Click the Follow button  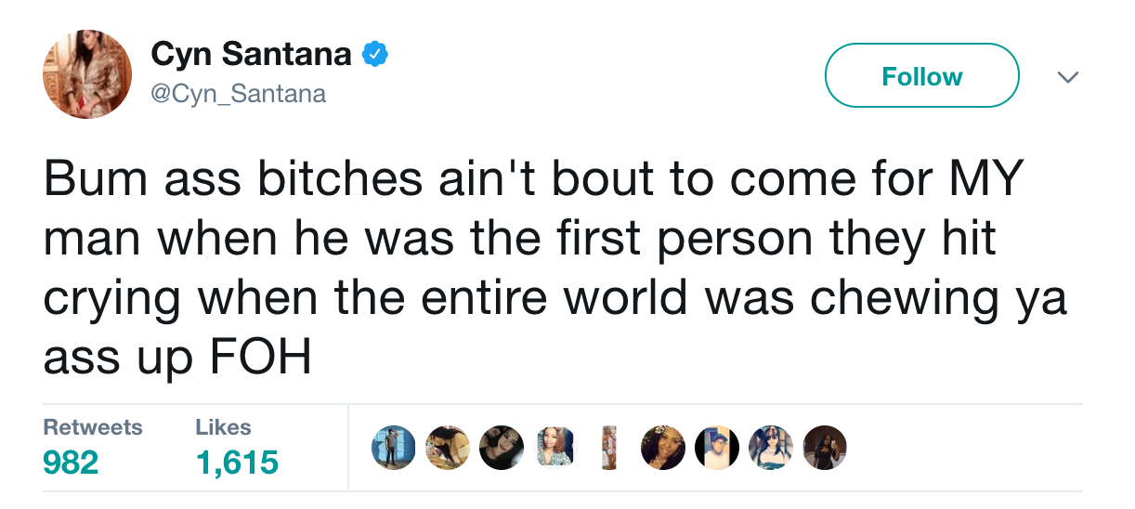tap(921, 76)
